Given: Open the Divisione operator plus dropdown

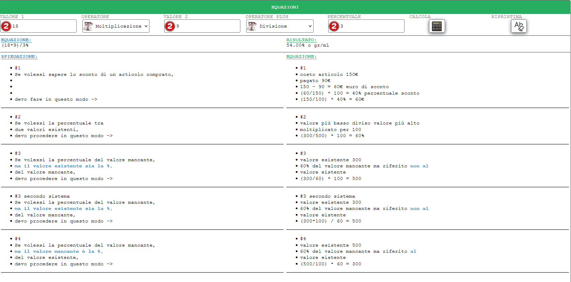Looking at the screenshot, I should (x=280, y=26).
